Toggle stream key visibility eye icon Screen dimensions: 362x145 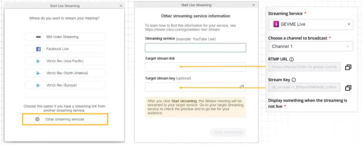(242, 87)
